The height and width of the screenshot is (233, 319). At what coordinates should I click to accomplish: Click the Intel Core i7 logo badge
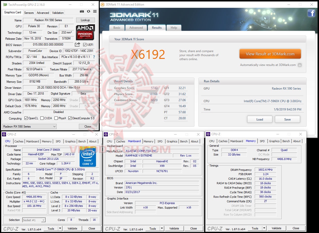88,156
